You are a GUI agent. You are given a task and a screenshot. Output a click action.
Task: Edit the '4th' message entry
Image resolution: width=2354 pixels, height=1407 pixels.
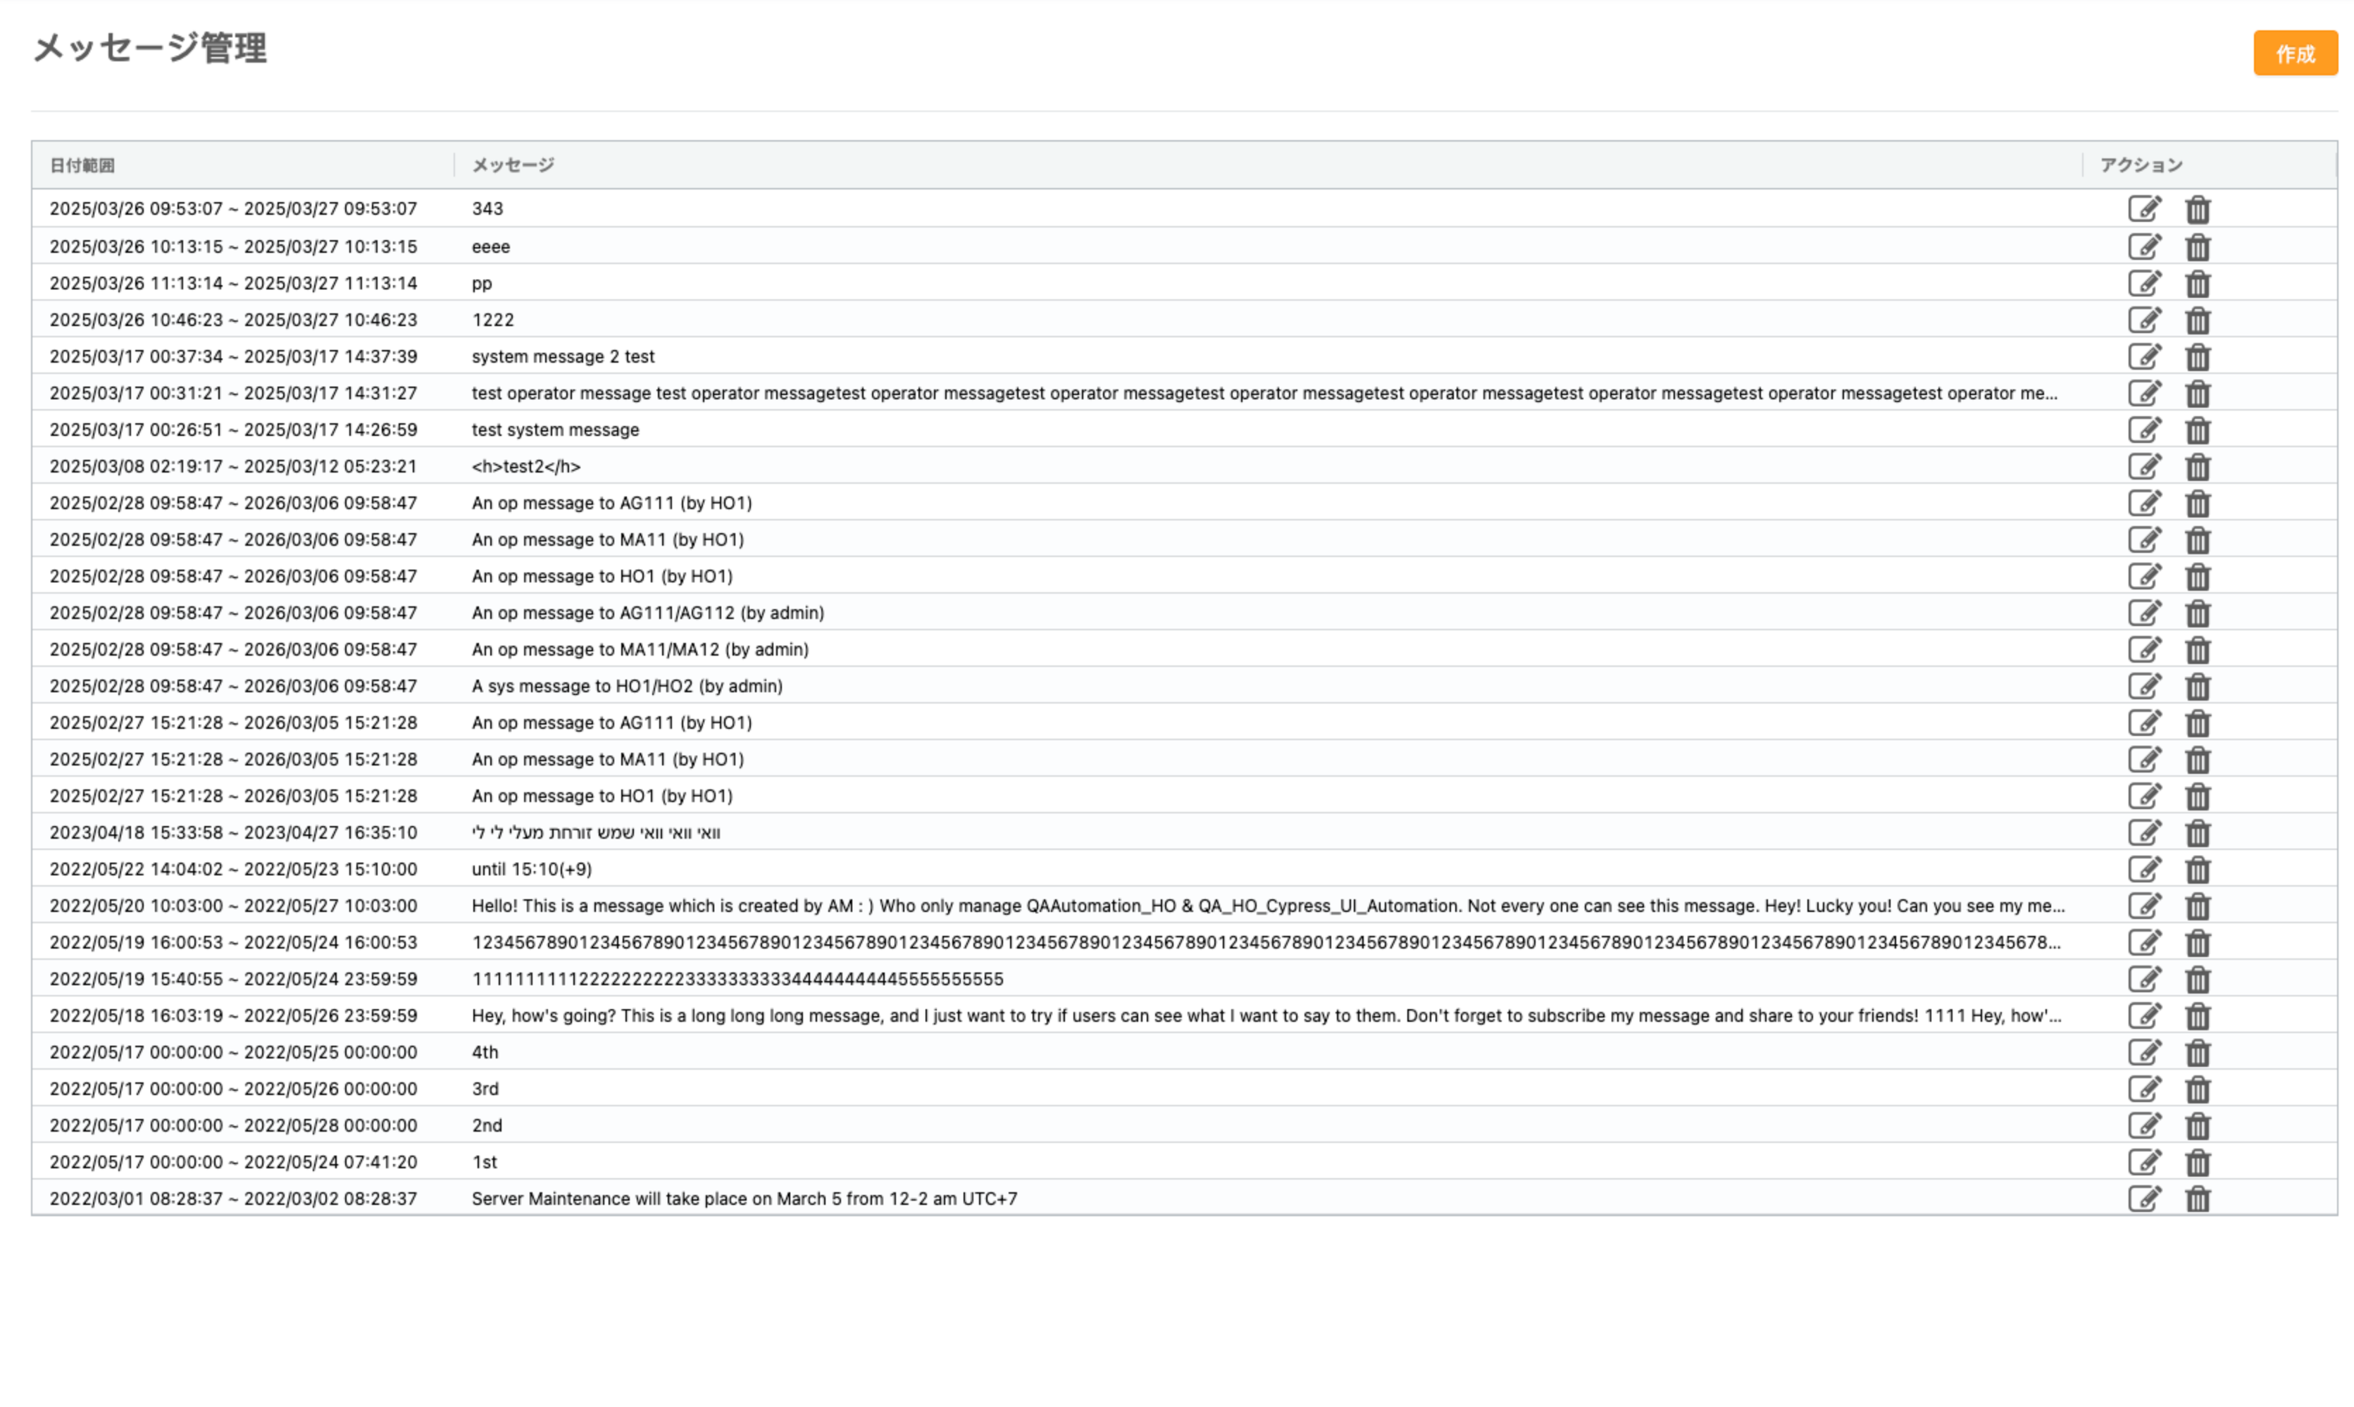pyautogui.click(x=2143, y=1052)
